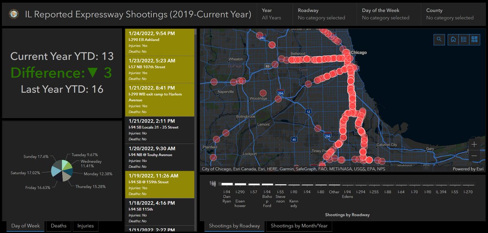Open the basemap gallery grid
The height and width of the screenshot is (233, 488).
pos(475,39)
